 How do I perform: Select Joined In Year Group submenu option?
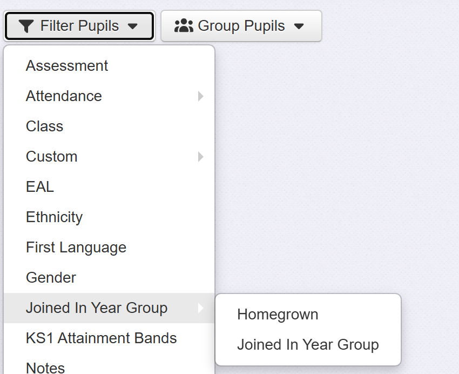308,345
